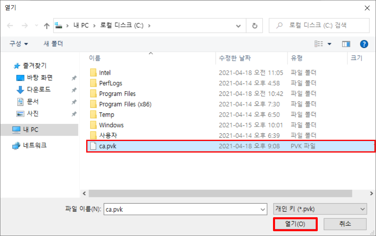This screenshot has width=376, height=236.
Task: Toggle the preview pane
Action: 346,44
